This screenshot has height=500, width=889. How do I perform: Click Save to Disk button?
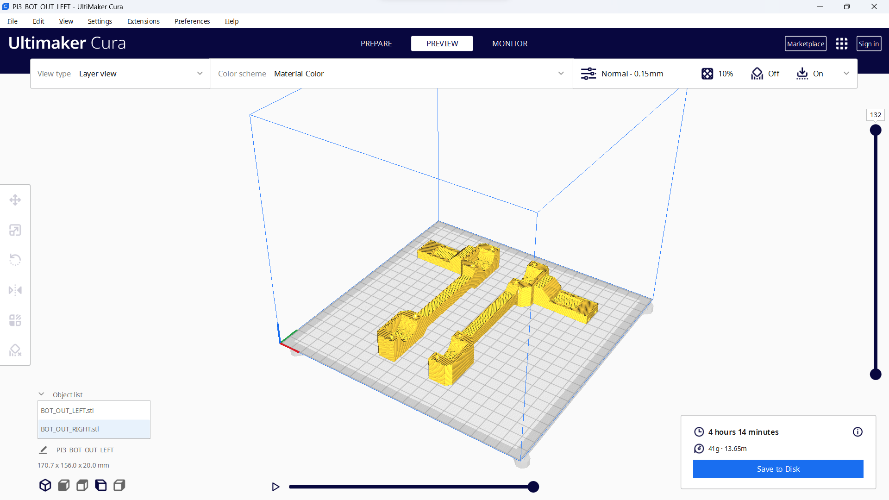(778, 469)
